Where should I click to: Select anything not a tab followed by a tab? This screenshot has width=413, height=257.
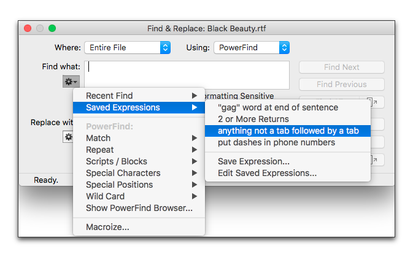[x=288, y=131]
